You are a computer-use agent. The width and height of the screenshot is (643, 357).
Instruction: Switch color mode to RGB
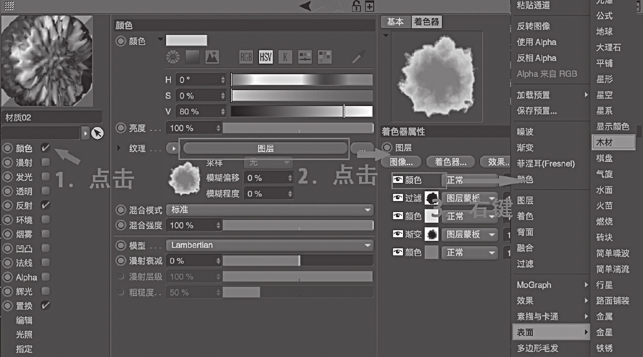246,57
